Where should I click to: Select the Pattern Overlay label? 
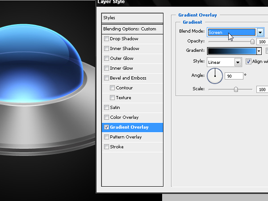pyautogui.click(x=126, y=137)
